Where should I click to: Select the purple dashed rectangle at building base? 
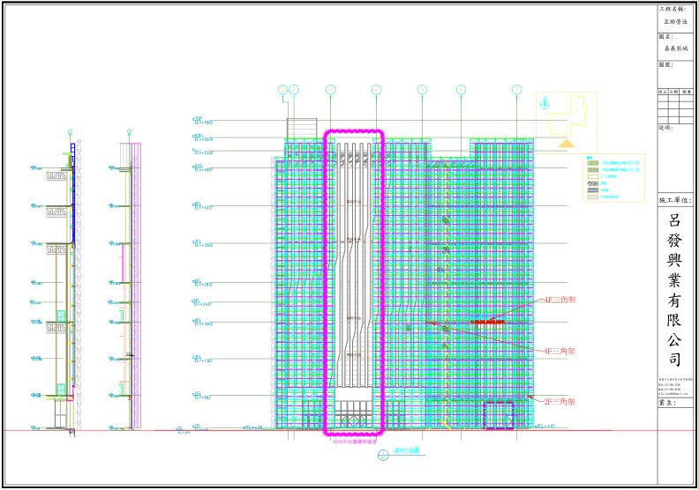pyautogui.click(x=499, y=414)
